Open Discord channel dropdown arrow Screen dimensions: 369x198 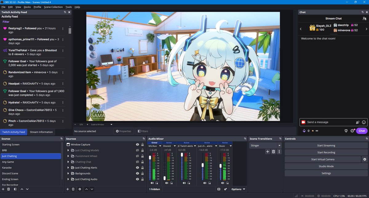pos(175,146)
